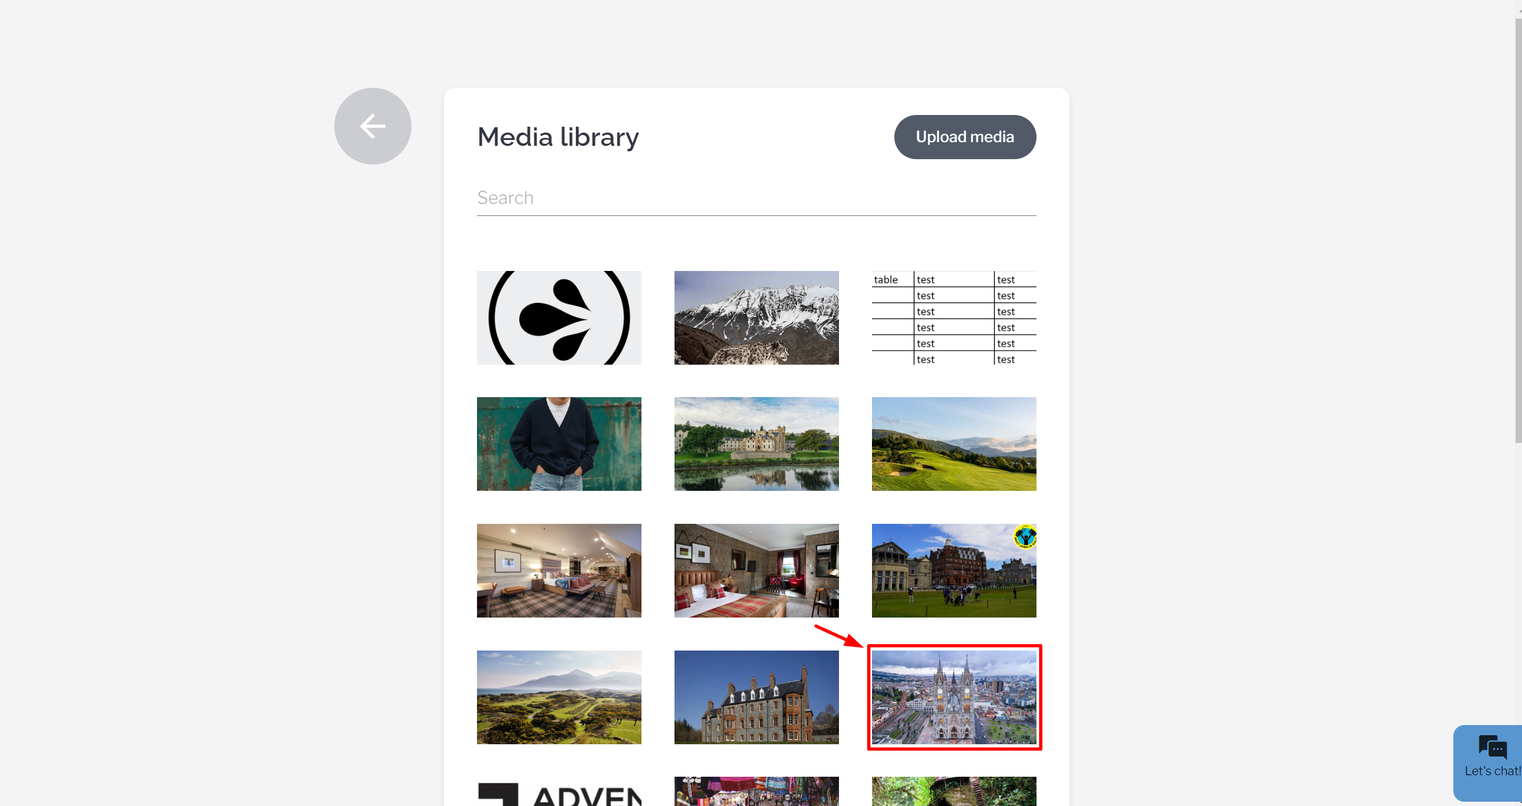Select the green golf course hills photo
The height and width of the screenshot is (806, 1522).
click(953, 444)
